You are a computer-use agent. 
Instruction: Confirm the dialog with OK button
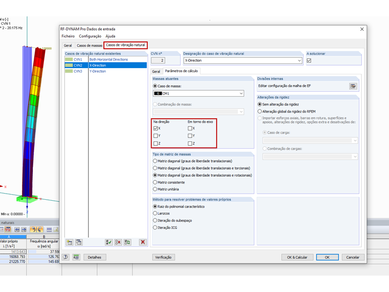tap(327, 257)
